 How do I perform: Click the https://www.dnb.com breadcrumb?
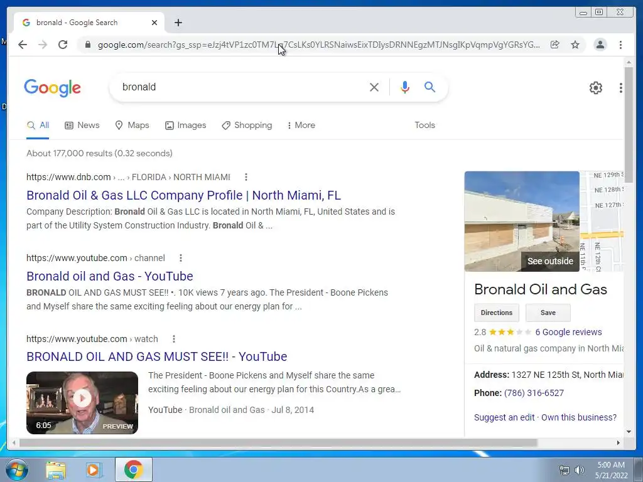pos(68,177)
